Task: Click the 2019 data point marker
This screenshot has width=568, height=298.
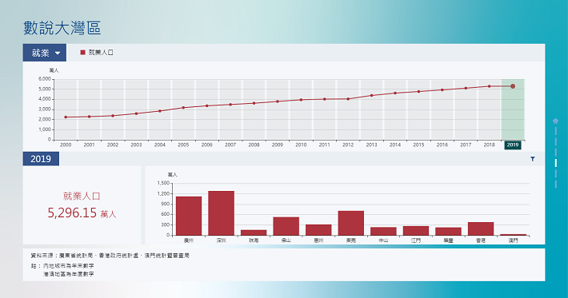Action: [x=513, y=86]
